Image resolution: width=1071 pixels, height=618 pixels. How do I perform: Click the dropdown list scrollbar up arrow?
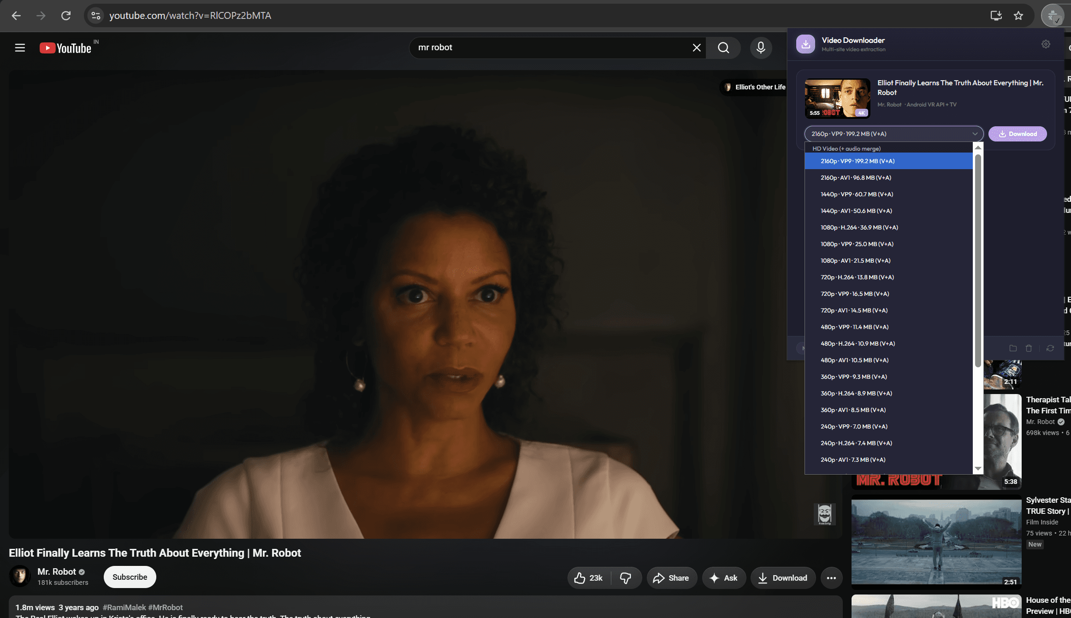coord(978,148)
